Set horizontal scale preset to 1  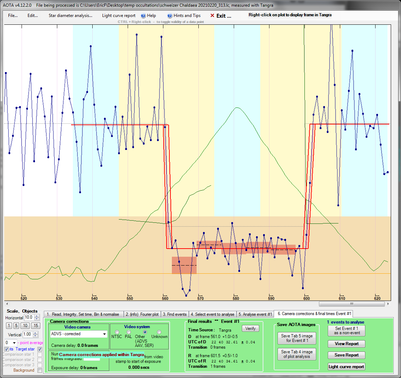click(9, 326)
